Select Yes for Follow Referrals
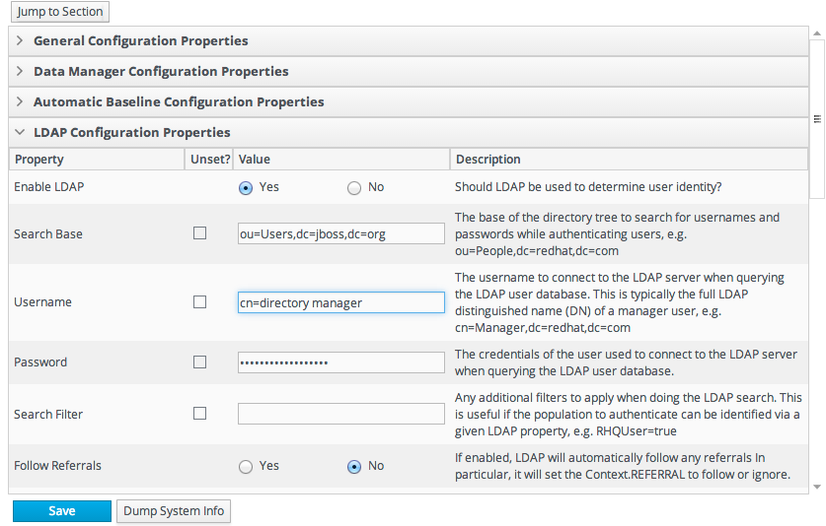Screen dimensions: 826x526 click(x=246, y=467)
